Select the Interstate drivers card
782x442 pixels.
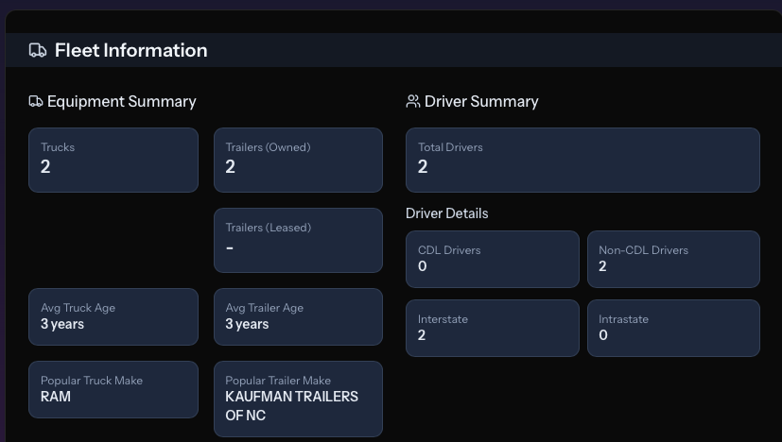493,328
